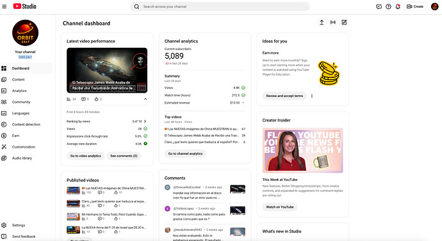
Task: Select Dashboard in the sidebar
Action: (x=26, y=68)
